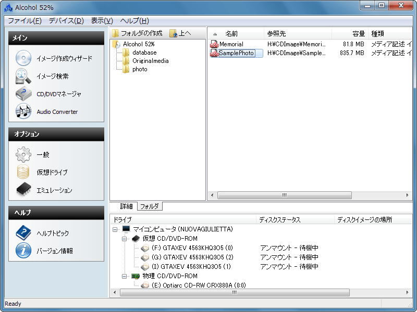Click the CD/DVDマネージャ label
This screenshot has width=417, height=312.
pos(59,94)
